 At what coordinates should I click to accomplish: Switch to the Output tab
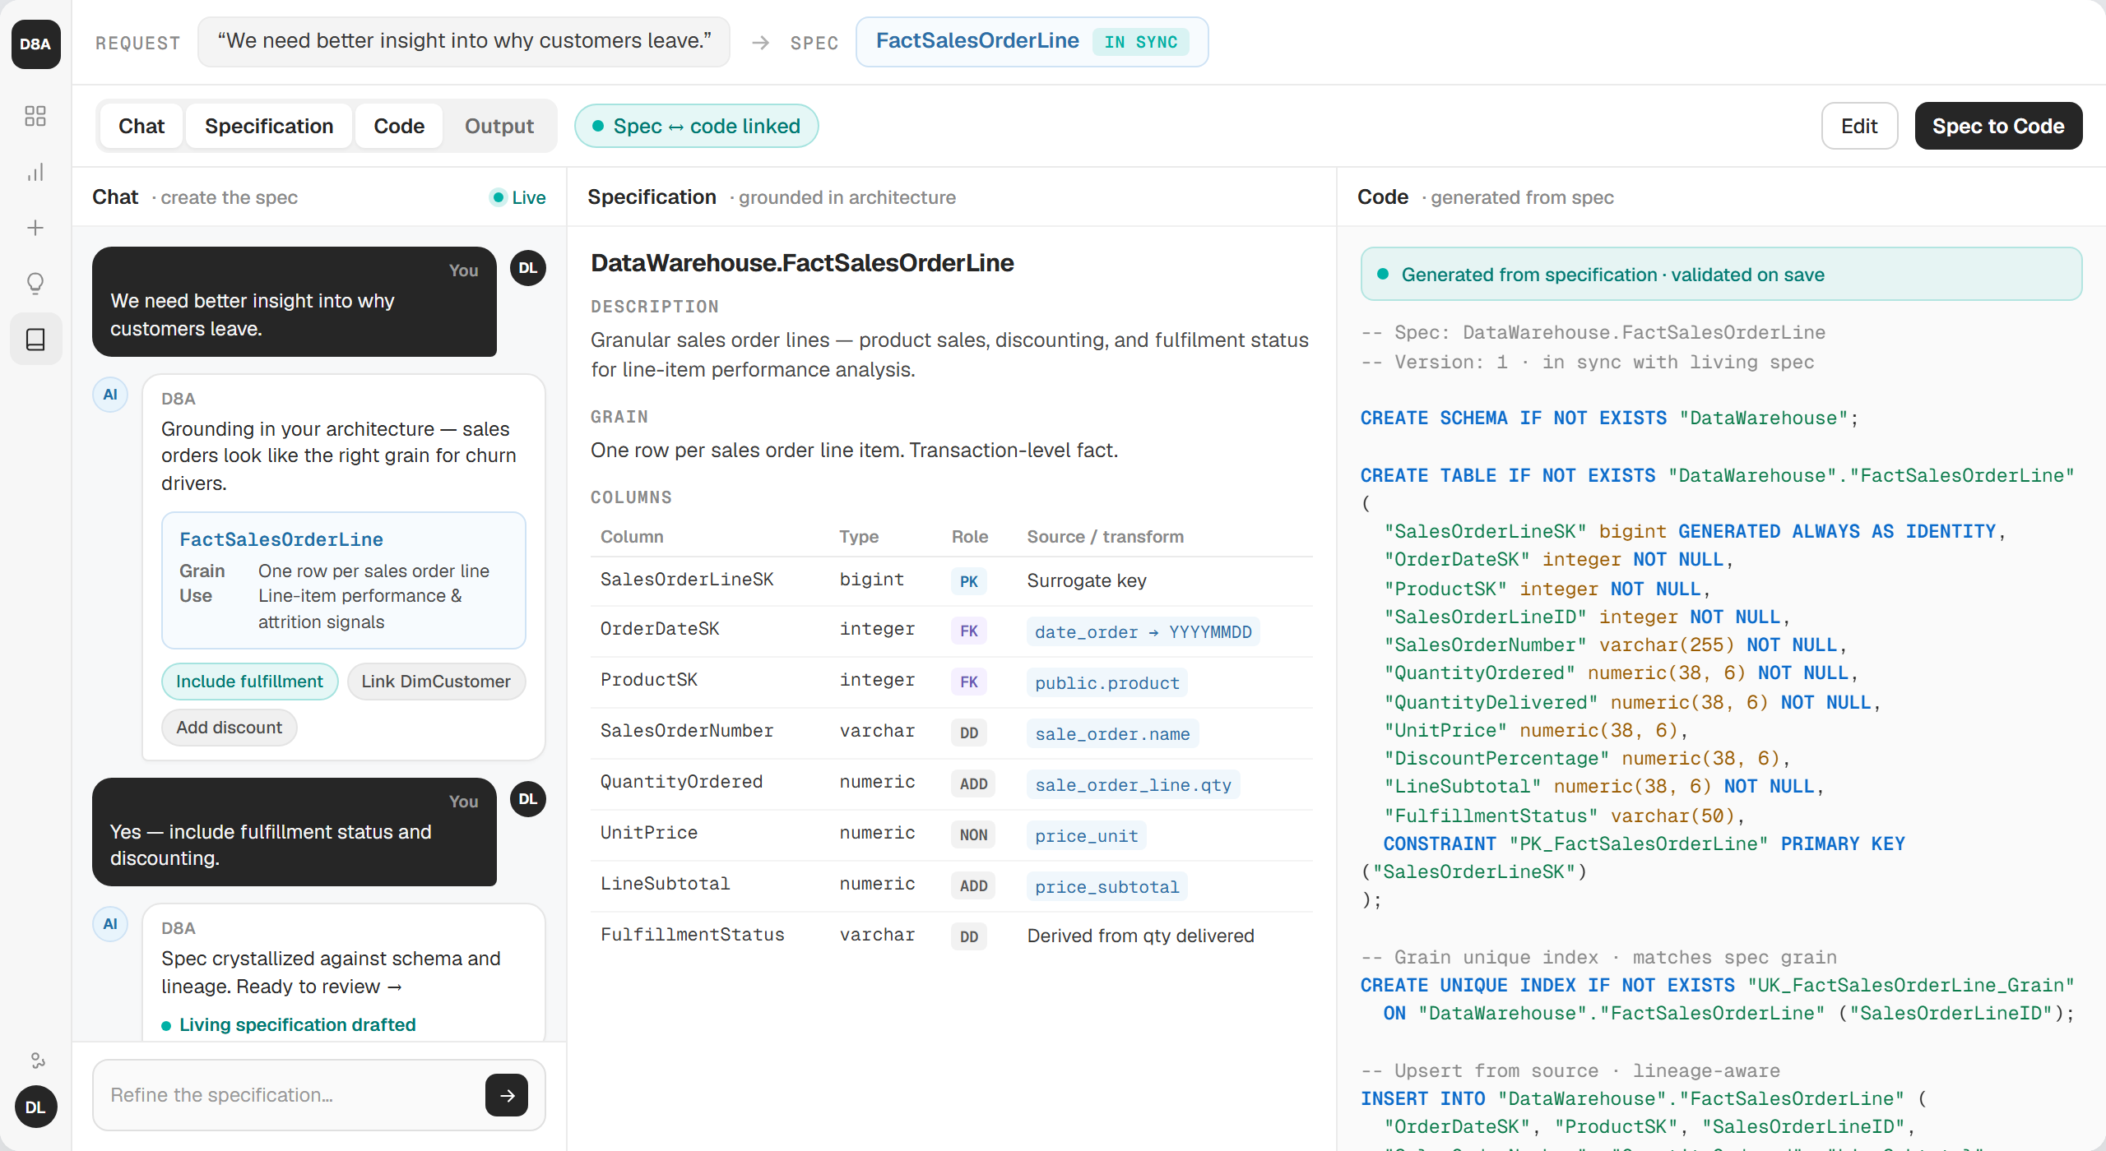pyautogui.click(x=499, y=126)
